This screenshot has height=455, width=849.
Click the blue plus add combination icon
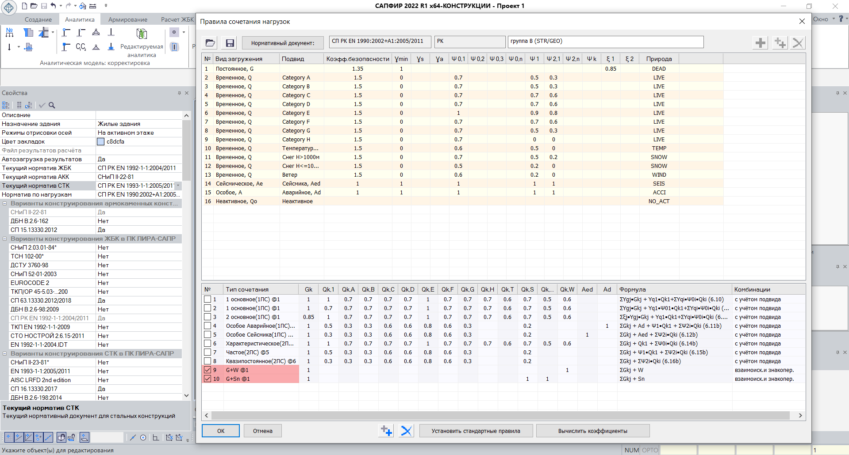386,431
